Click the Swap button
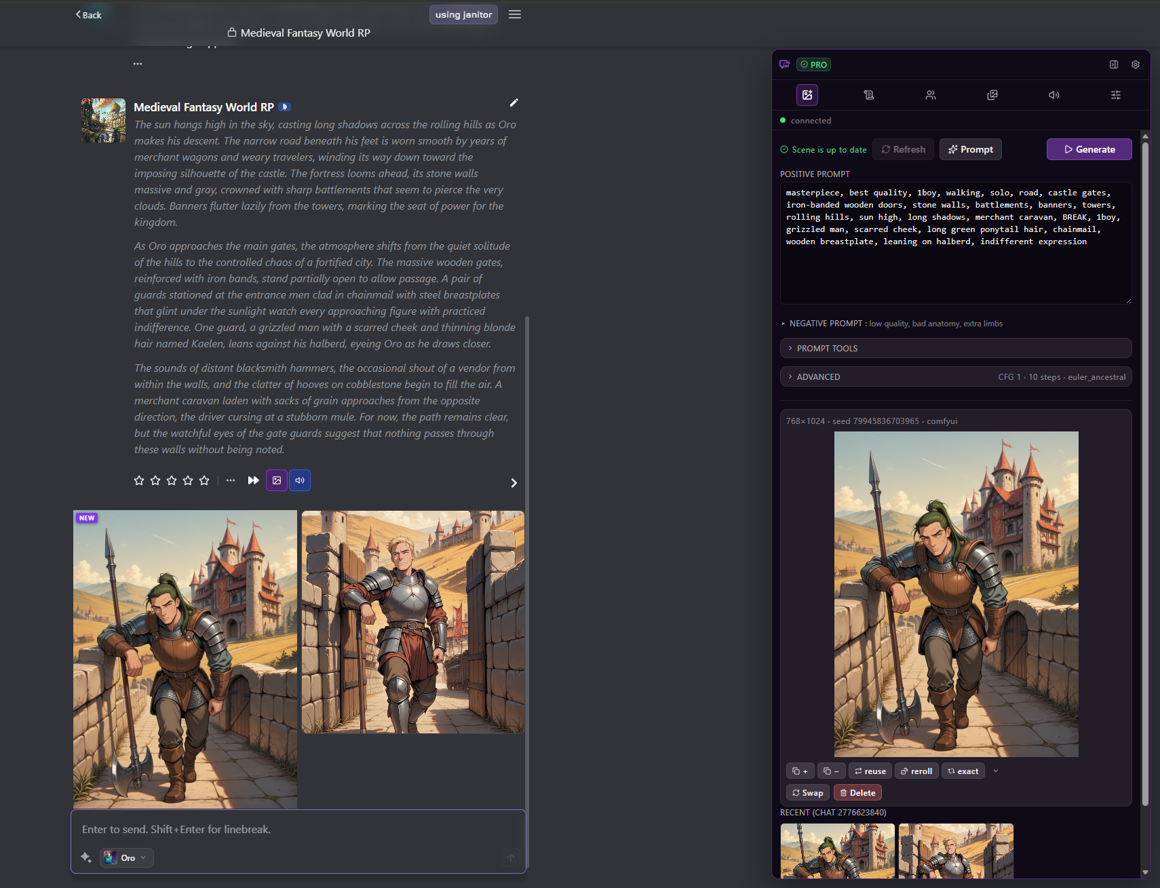This screenshot has height=888, width=1160. (807, 793)
